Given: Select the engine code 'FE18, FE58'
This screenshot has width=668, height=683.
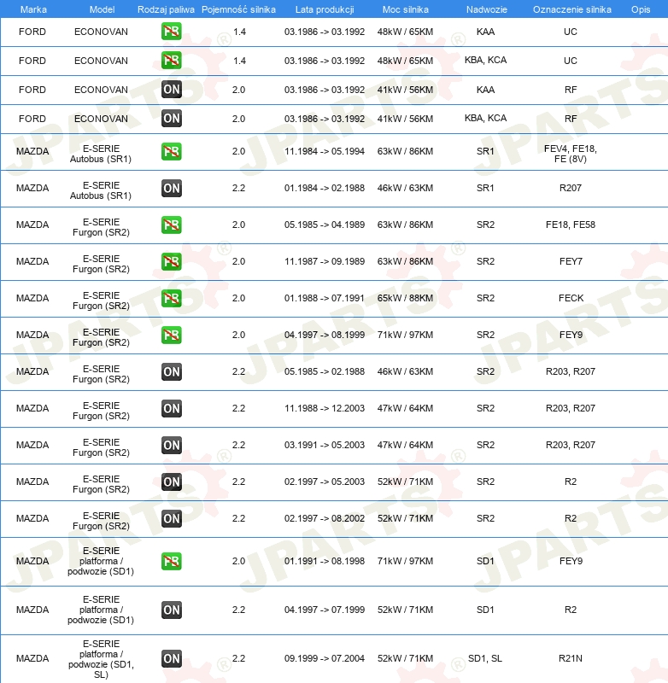Looking at the screenshot, I should click(571, 225).
